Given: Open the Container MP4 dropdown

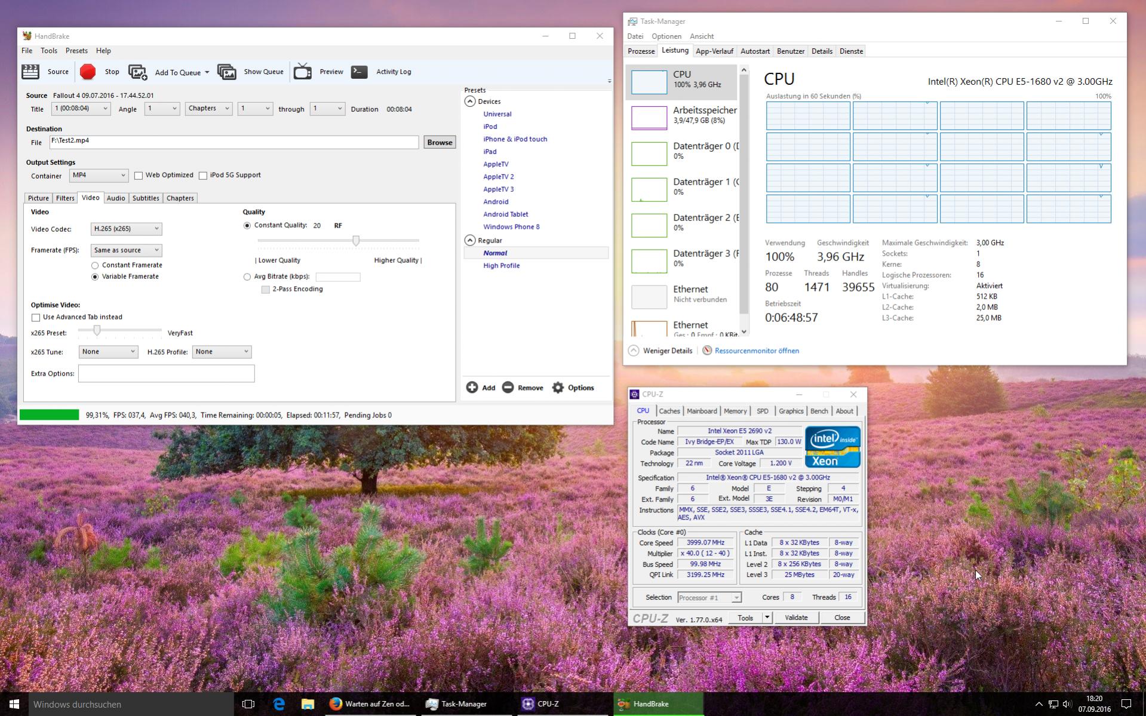Looking at the screenshot, I should click(x=99, y=176).
